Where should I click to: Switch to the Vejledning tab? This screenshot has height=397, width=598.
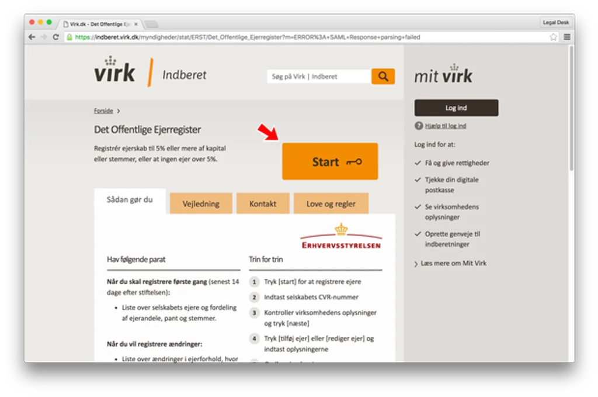(201, 203)
